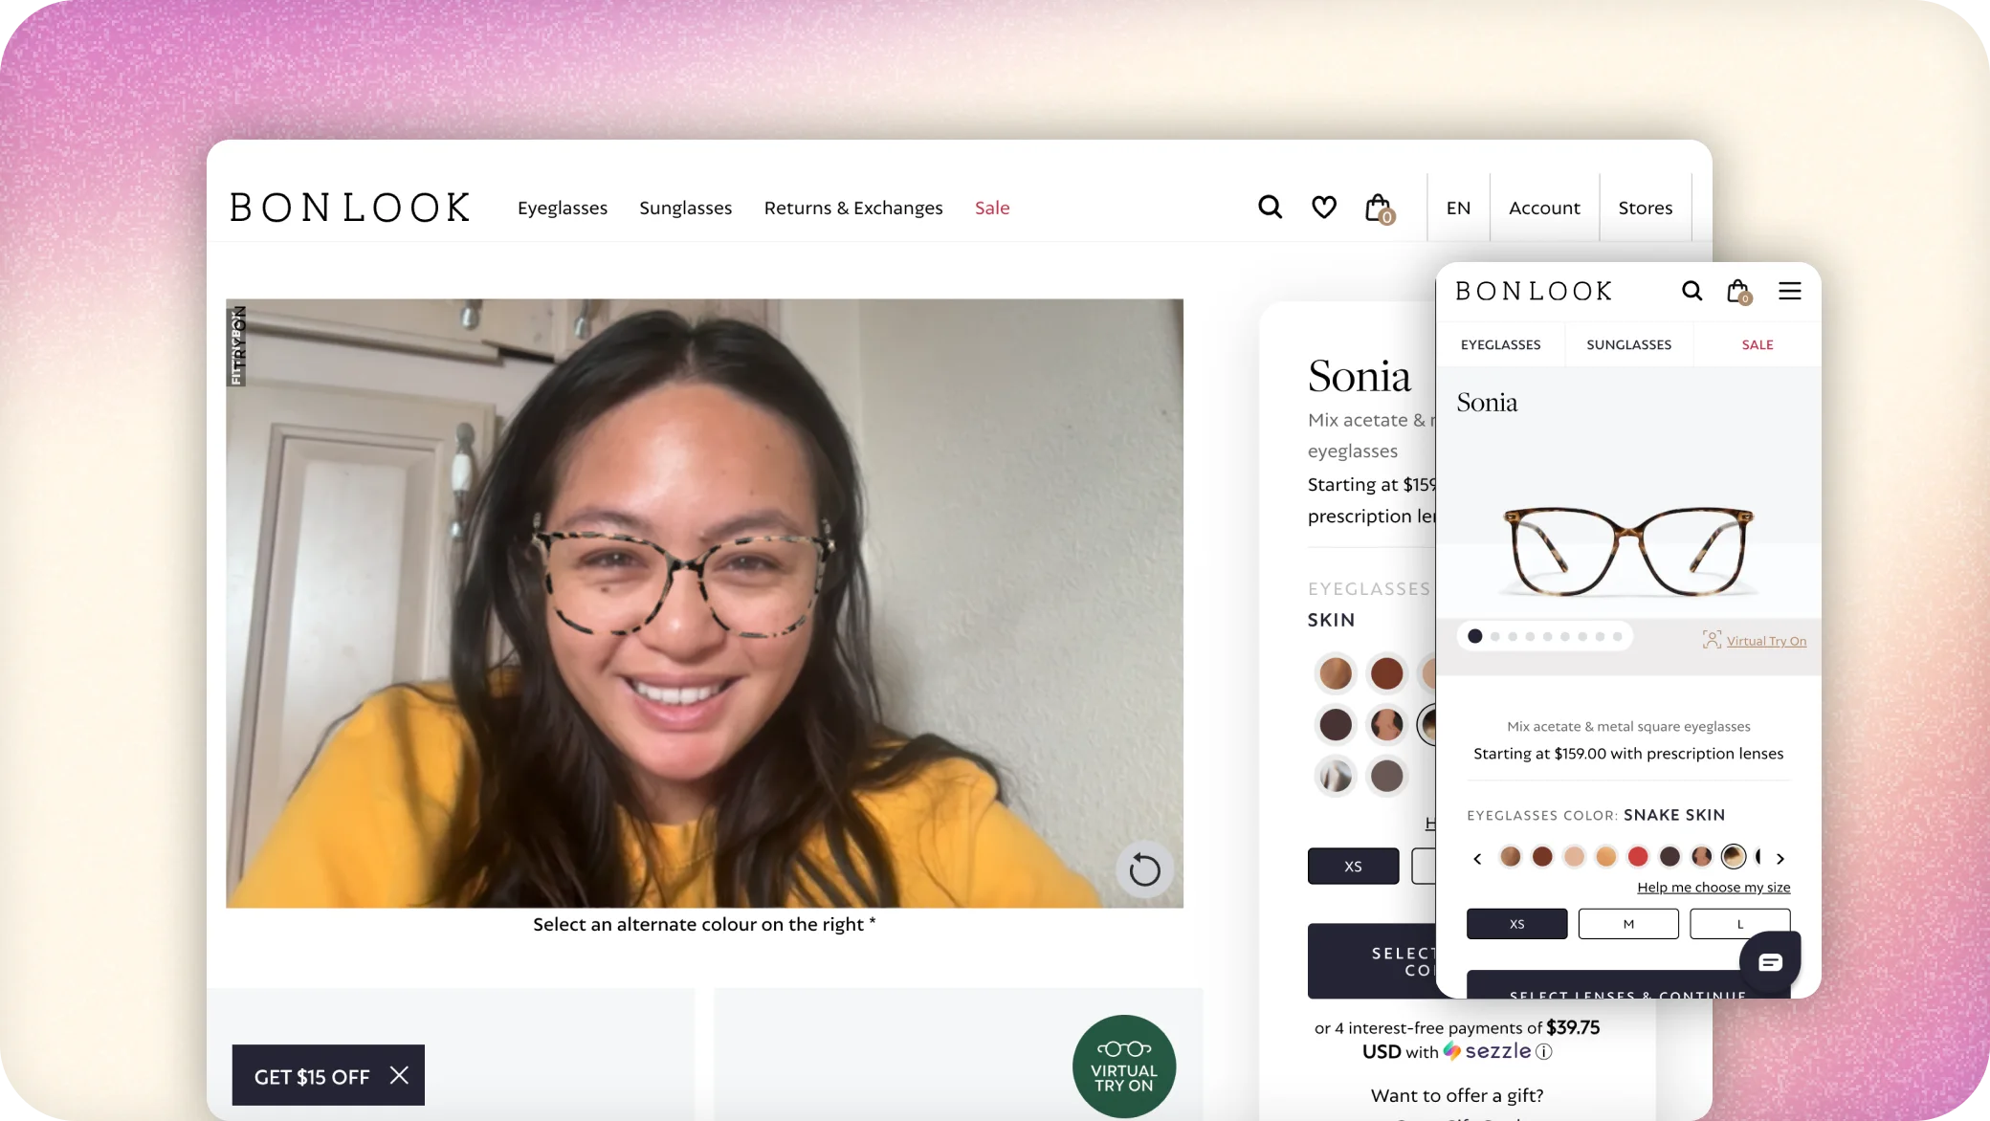Choose the light peach swatch in mobile view
The height and width of the screenshot is (1121, 1990).
pyautogui.click(x=1574, y=857)
